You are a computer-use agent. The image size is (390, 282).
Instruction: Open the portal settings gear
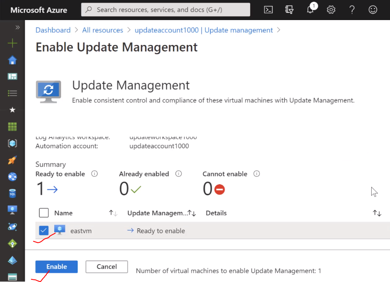coord(331,9)
